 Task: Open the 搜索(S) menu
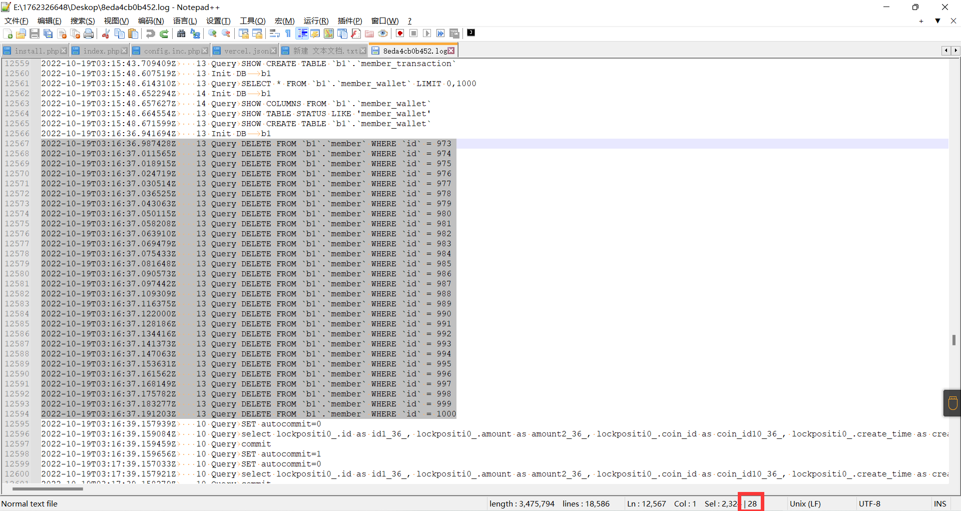tap(83, 21)
